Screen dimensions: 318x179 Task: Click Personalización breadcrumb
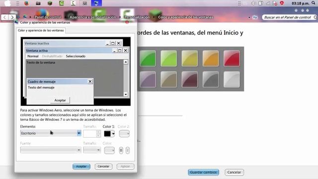[137, 17]
